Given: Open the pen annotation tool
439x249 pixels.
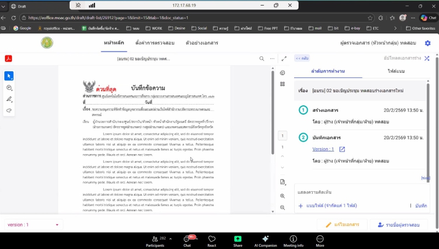Looking at the screenshot, I should (9, 99).
